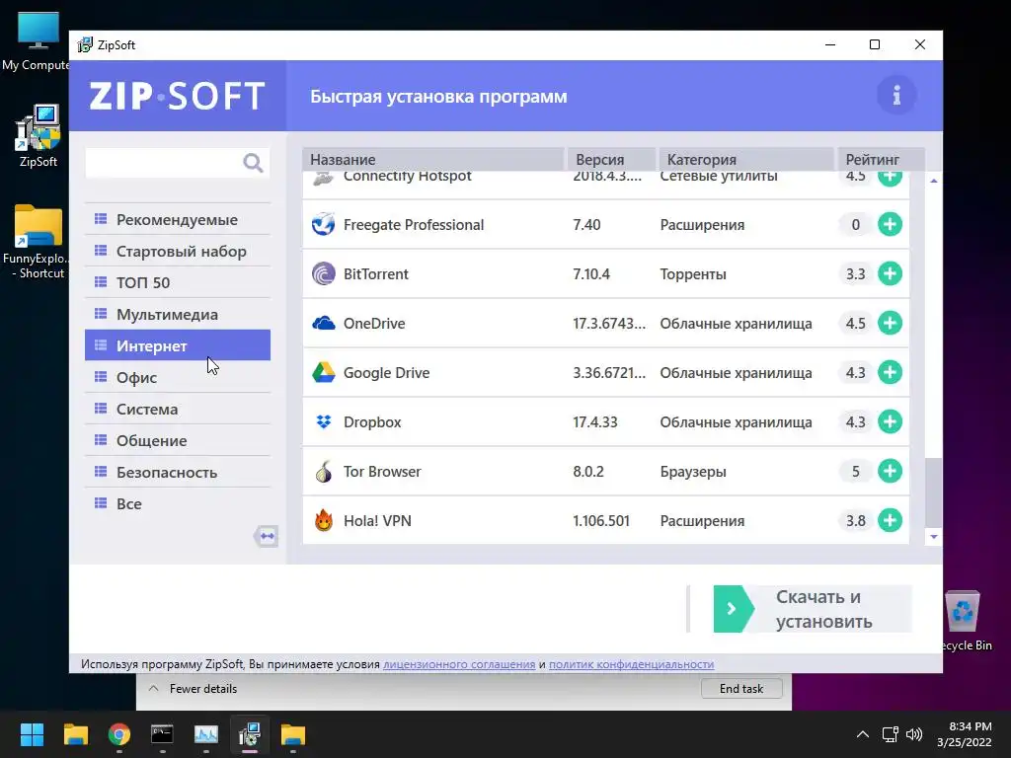1011x758 pixels.
Task: Sort the list by Название column
Action: point(433,159)
